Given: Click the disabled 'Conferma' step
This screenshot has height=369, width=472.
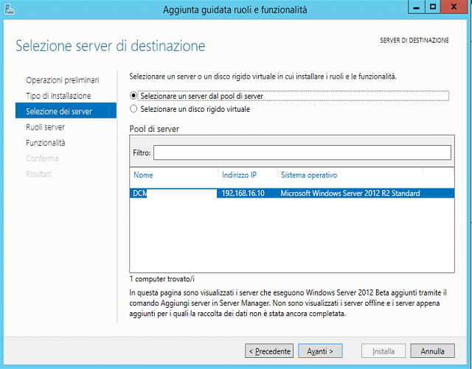Looking at the screenshot, I should tap(42, 158).
